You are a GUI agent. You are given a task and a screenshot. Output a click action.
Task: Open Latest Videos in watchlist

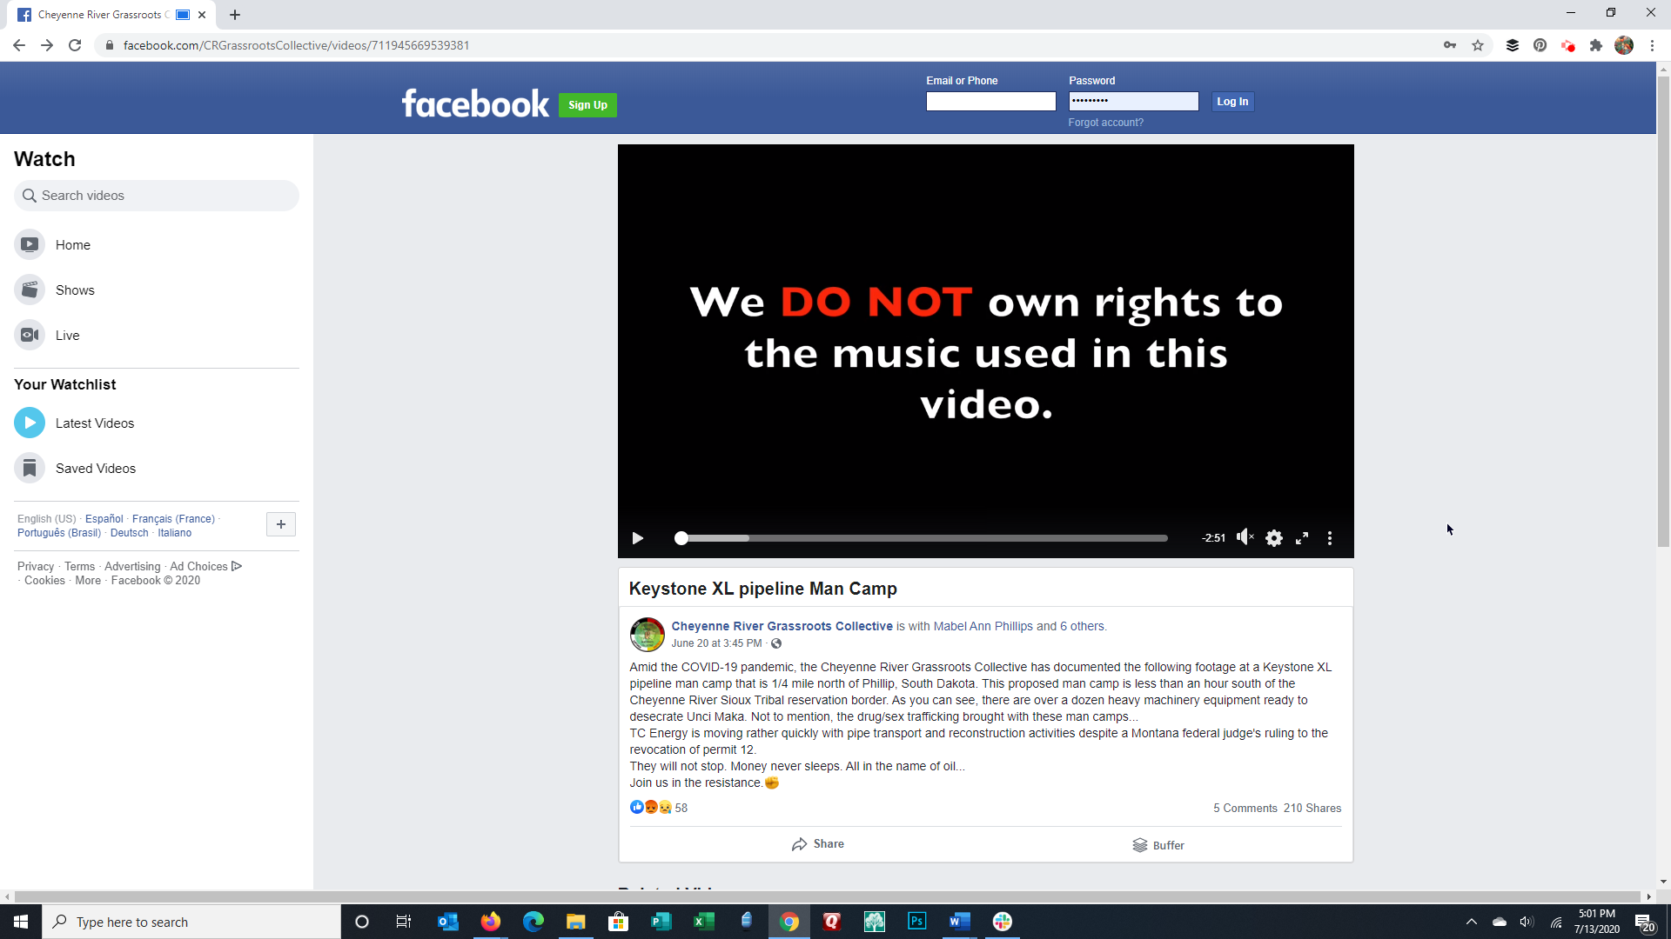[x=94, y=423]
